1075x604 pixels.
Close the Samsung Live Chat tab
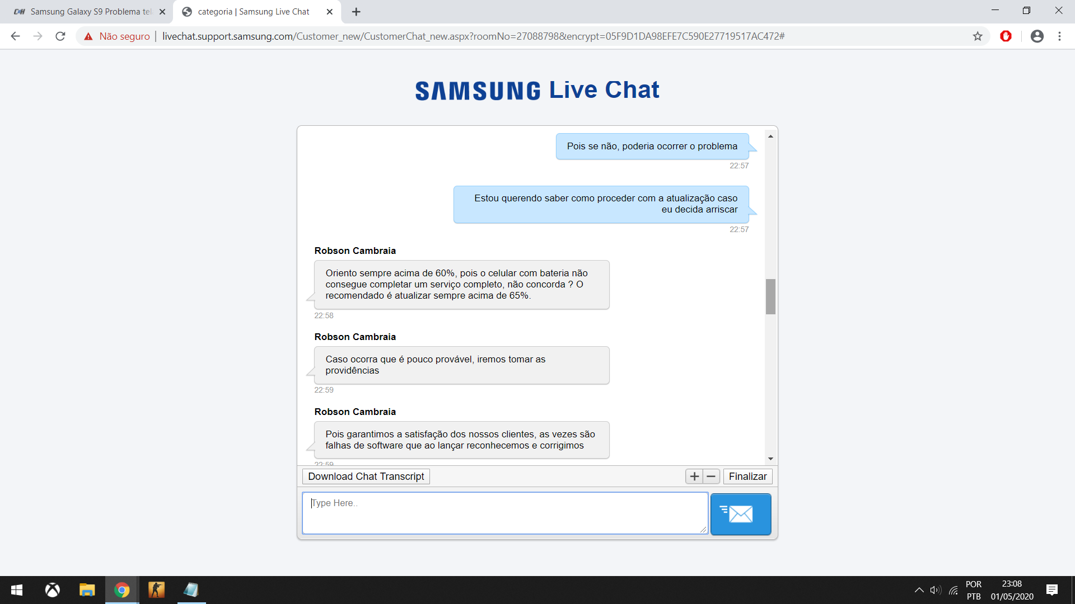click(330, 12)
